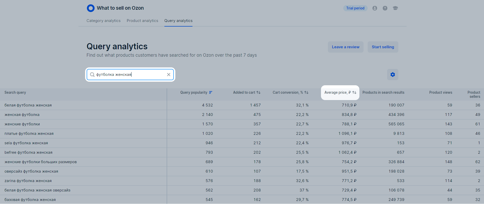This screenshot has width=484, height=204.
Task: Open the graduation cap training icon
Action: coord(395,8)
